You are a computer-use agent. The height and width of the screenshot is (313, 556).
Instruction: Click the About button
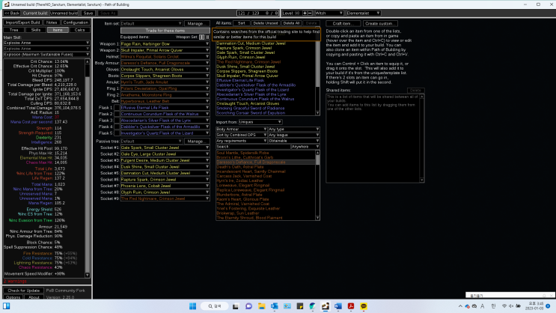tap(34, 297)
